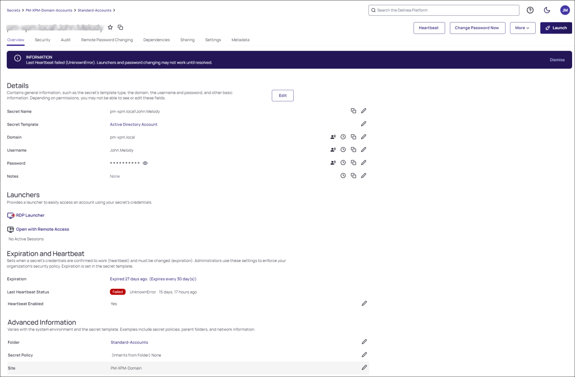Click the favorite star icon beside secret title
The width and height of the screenshot is (575, 377).
coord(110,27)
